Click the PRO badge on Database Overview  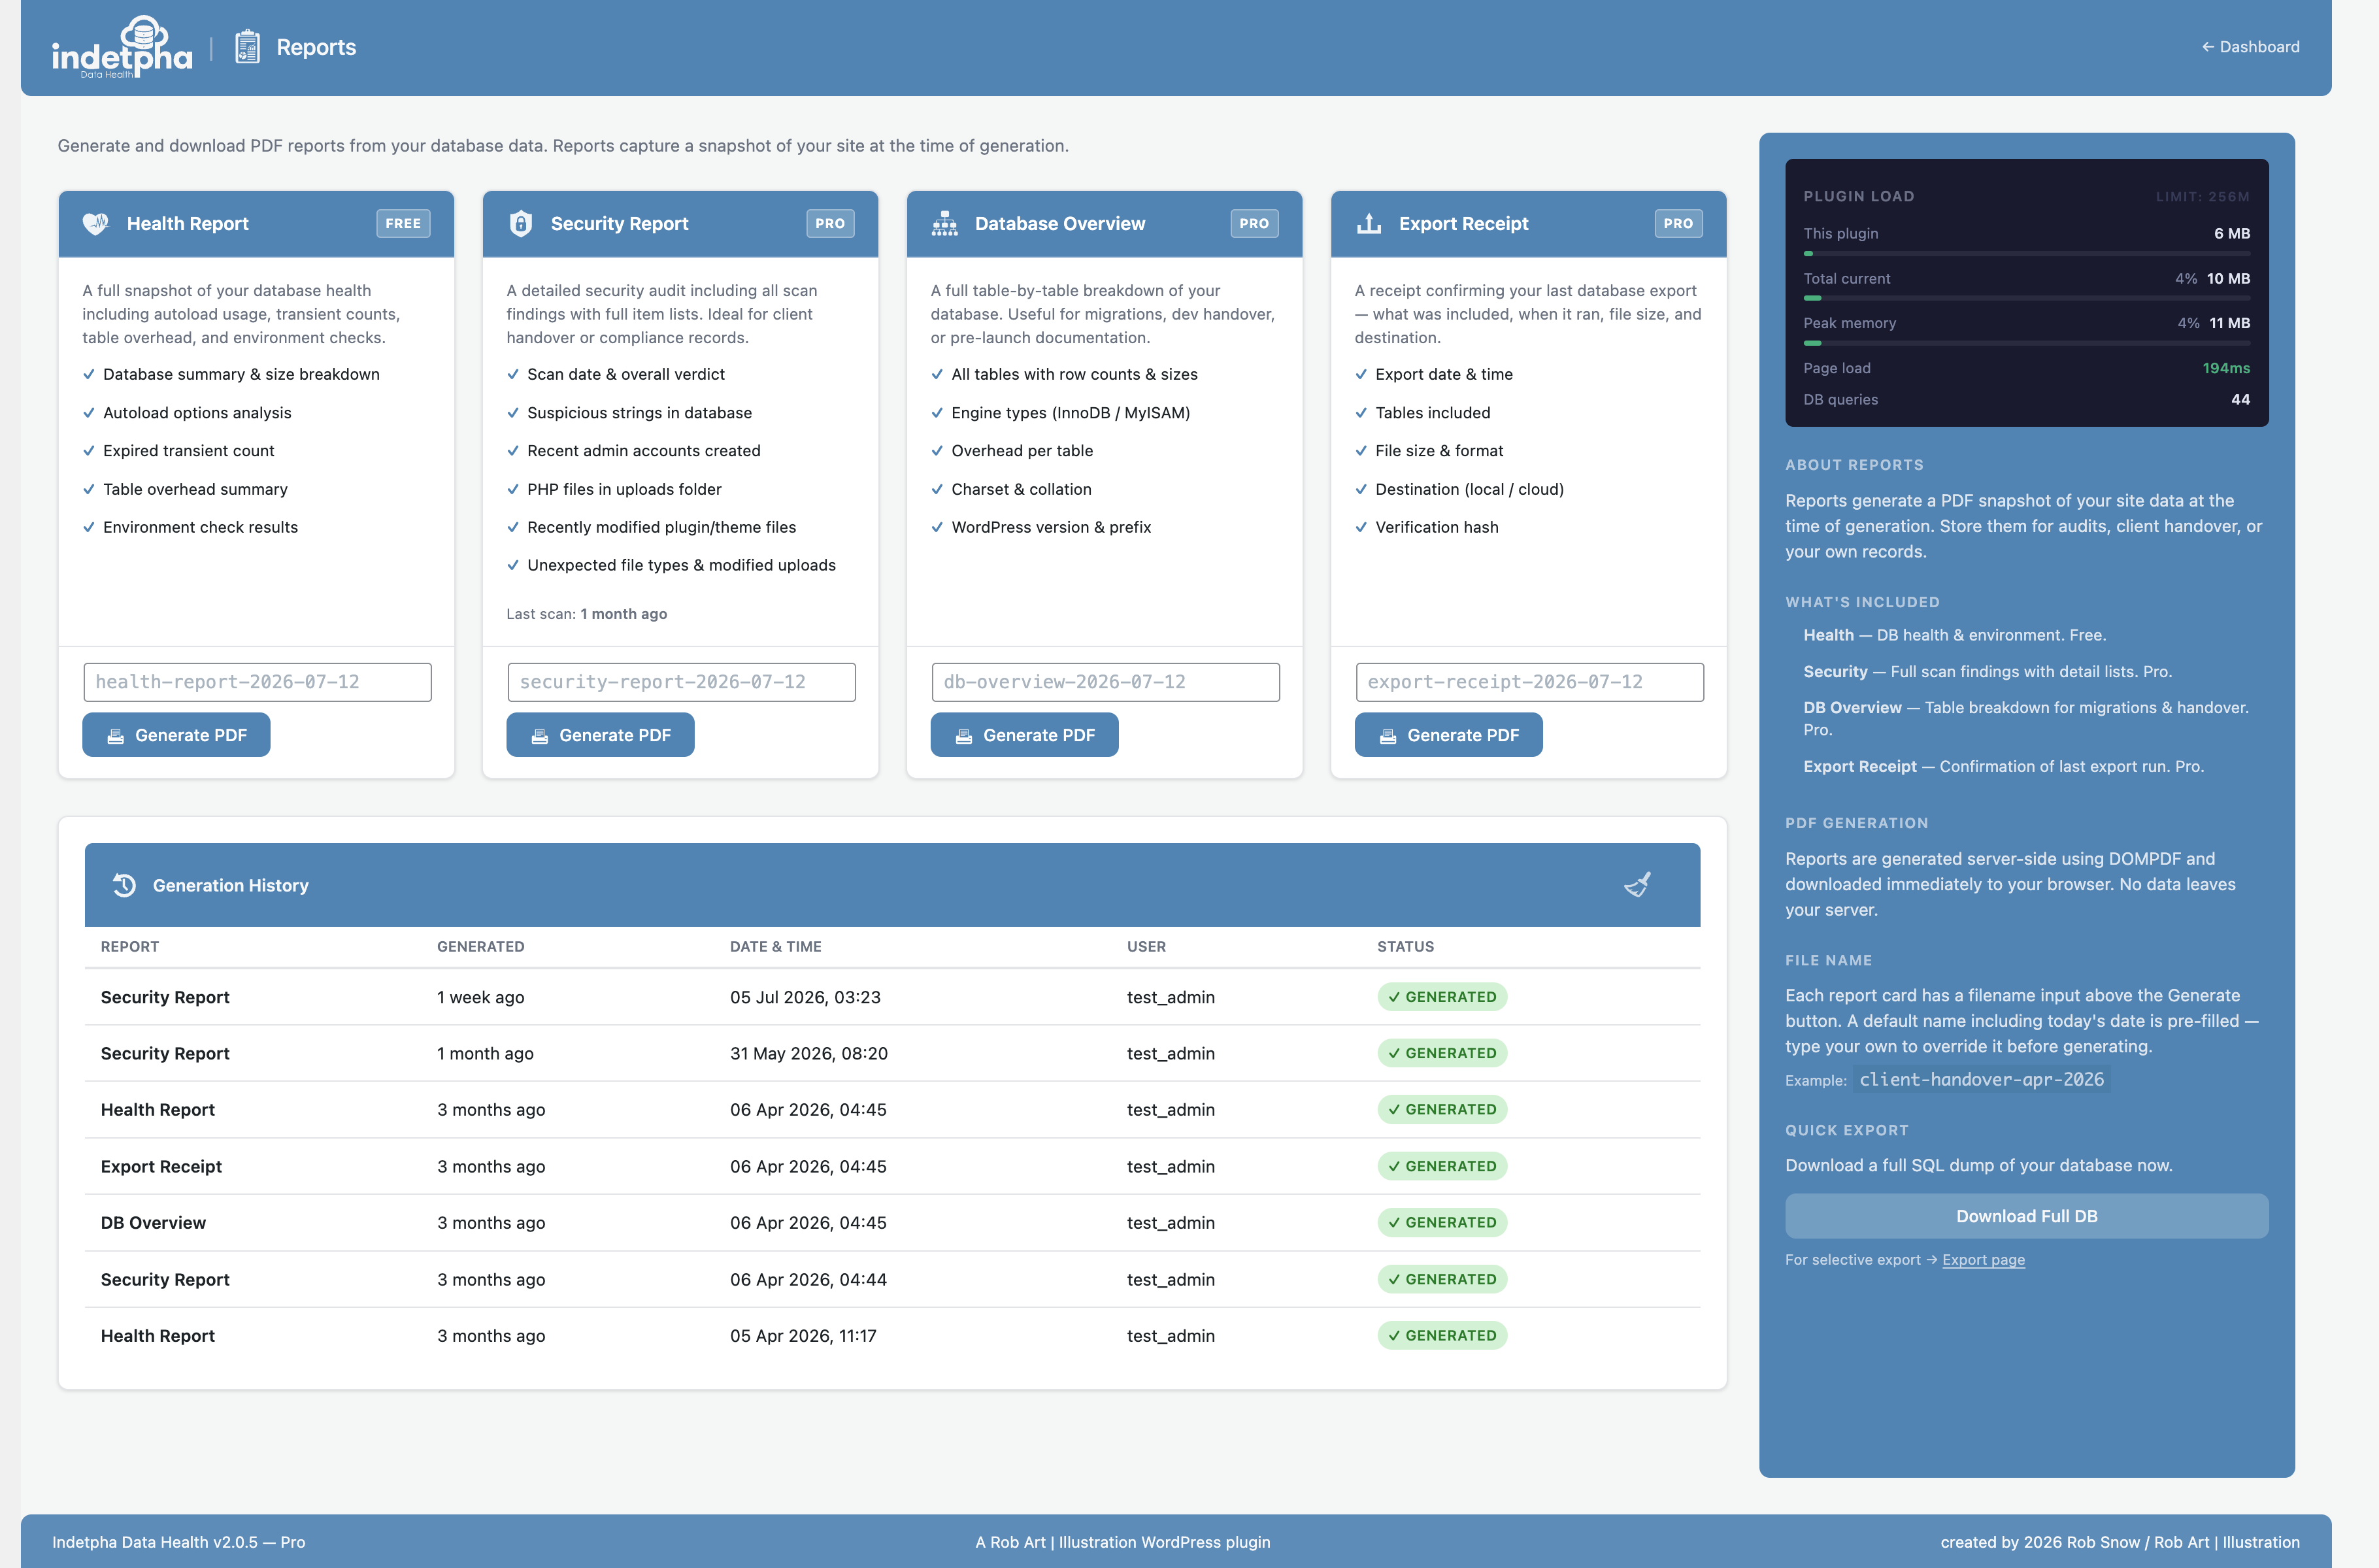1254,223
